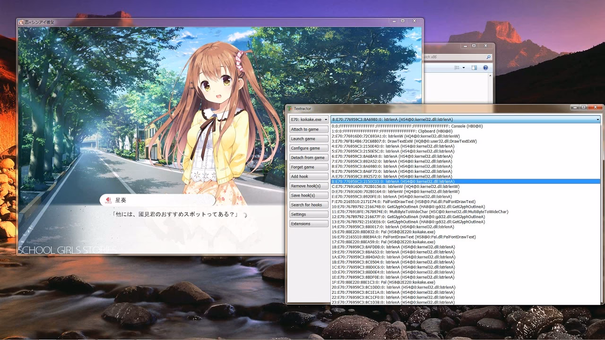The image size is (605, 340).
Task: Click Detach from game
Action: point(309,158)
